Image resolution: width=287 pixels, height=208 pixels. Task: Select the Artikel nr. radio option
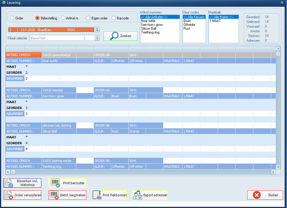[63, 18]
